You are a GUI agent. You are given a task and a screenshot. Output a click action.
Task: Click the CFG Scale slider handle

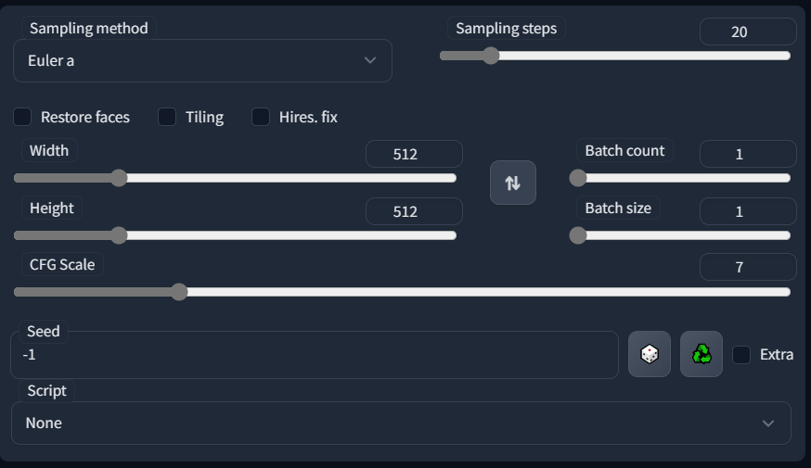(x=179, y=292)
